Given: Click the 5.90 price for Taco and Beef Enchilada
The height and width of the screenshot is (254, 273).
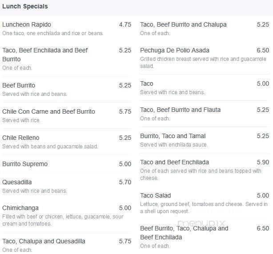Looking at the screenshot, I should tap(263, 162).
